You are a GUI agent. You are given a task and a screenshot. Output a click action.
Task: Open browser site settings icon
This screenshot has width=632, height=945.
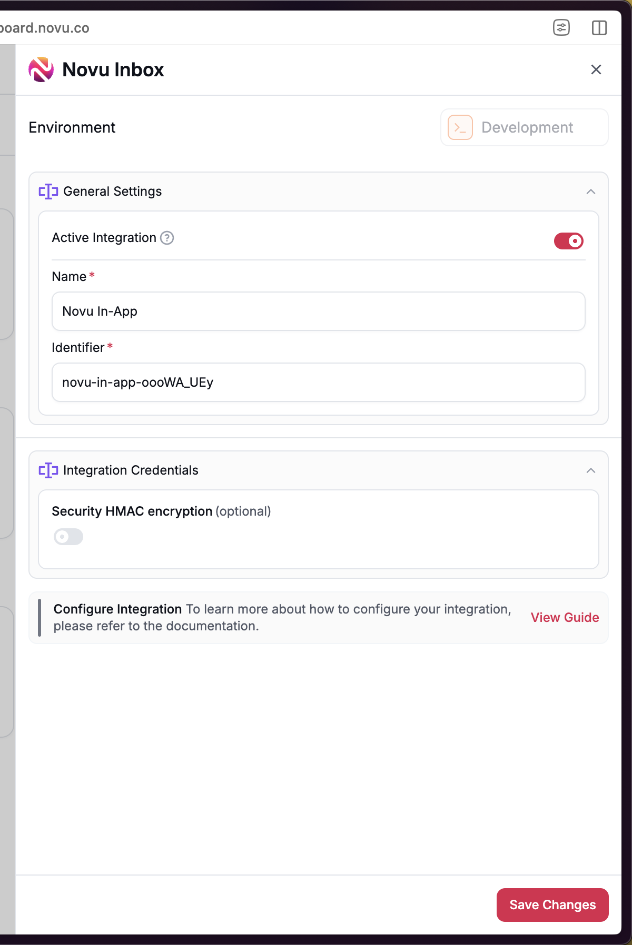(x=561, y=27)
